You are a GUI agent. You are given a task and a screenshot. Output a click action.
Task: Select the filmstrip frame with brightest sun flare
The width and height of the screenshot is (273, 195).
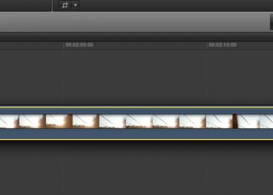[59, 121]
